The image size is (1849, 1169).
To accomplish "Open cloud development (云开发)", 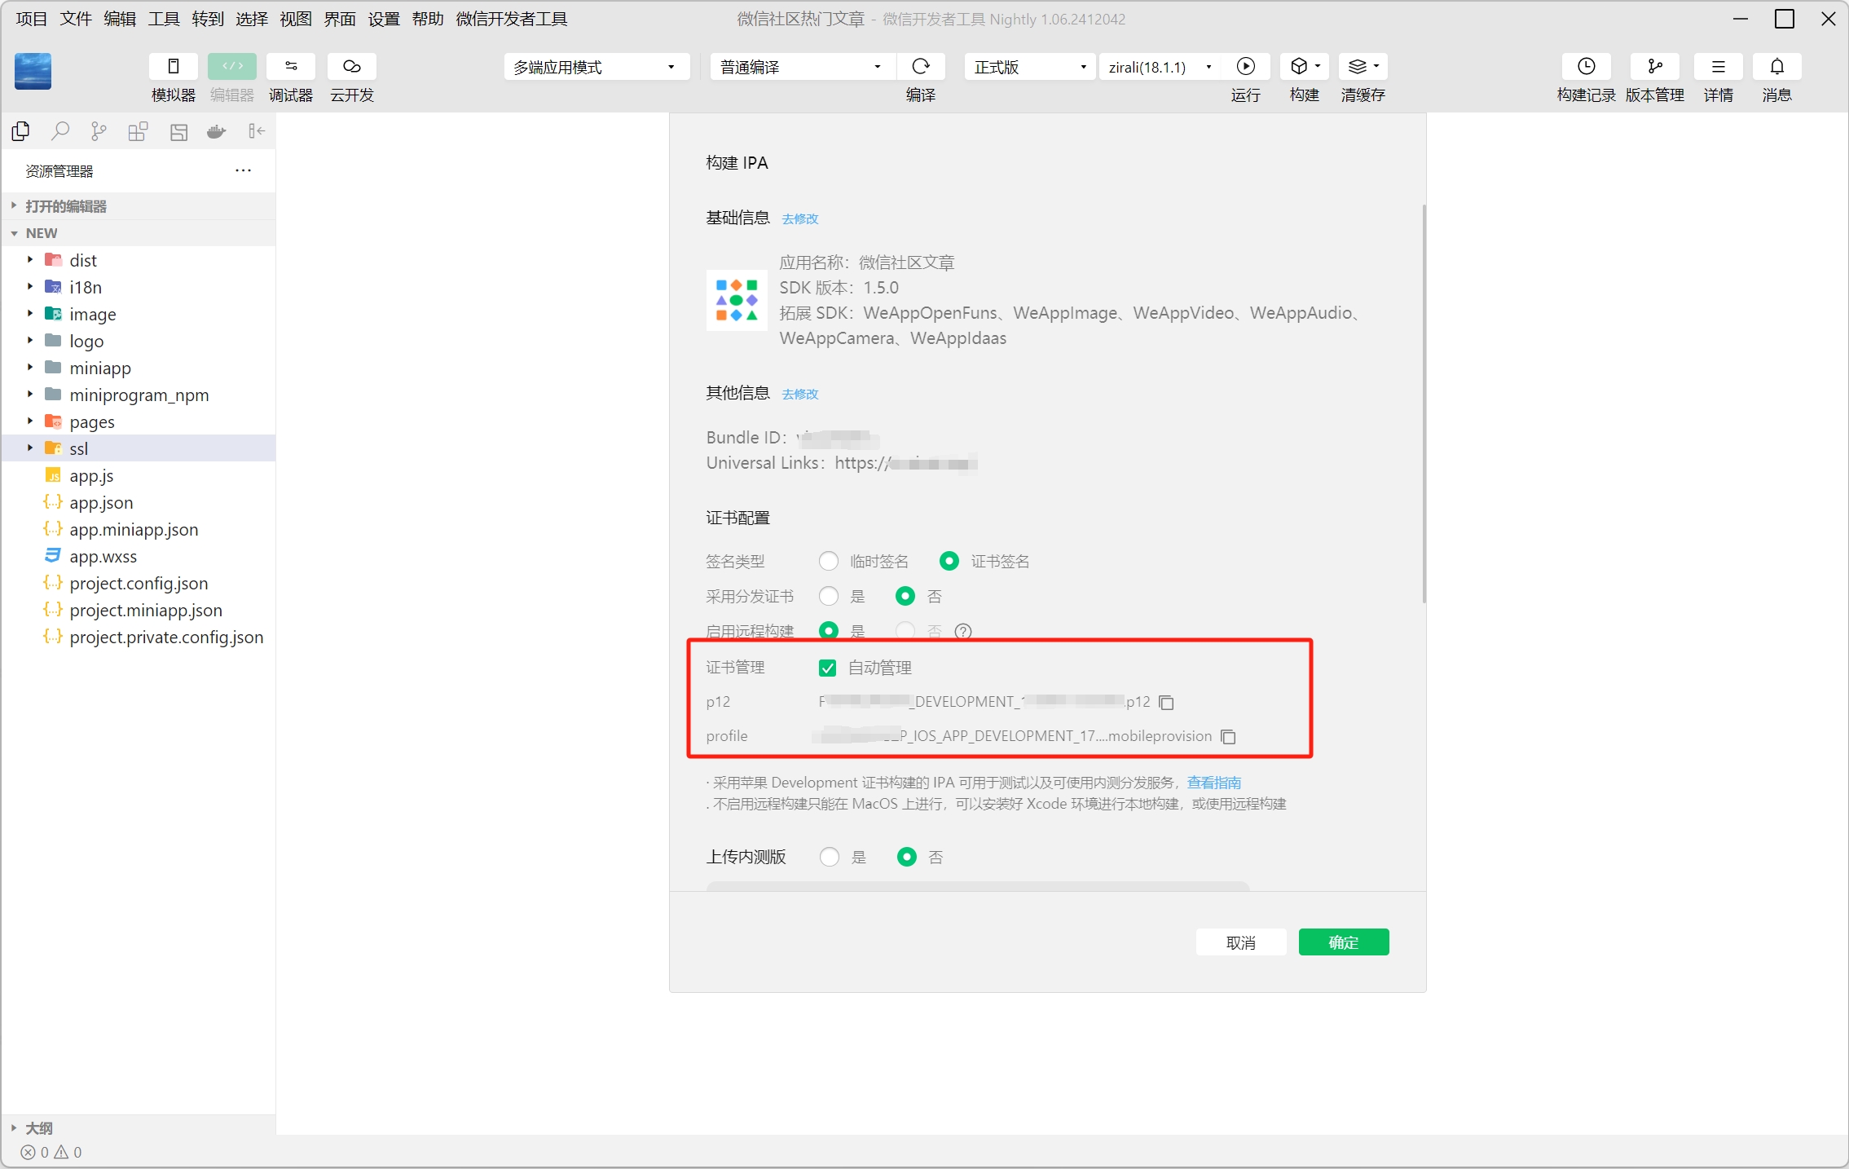I will coord(351,67).
